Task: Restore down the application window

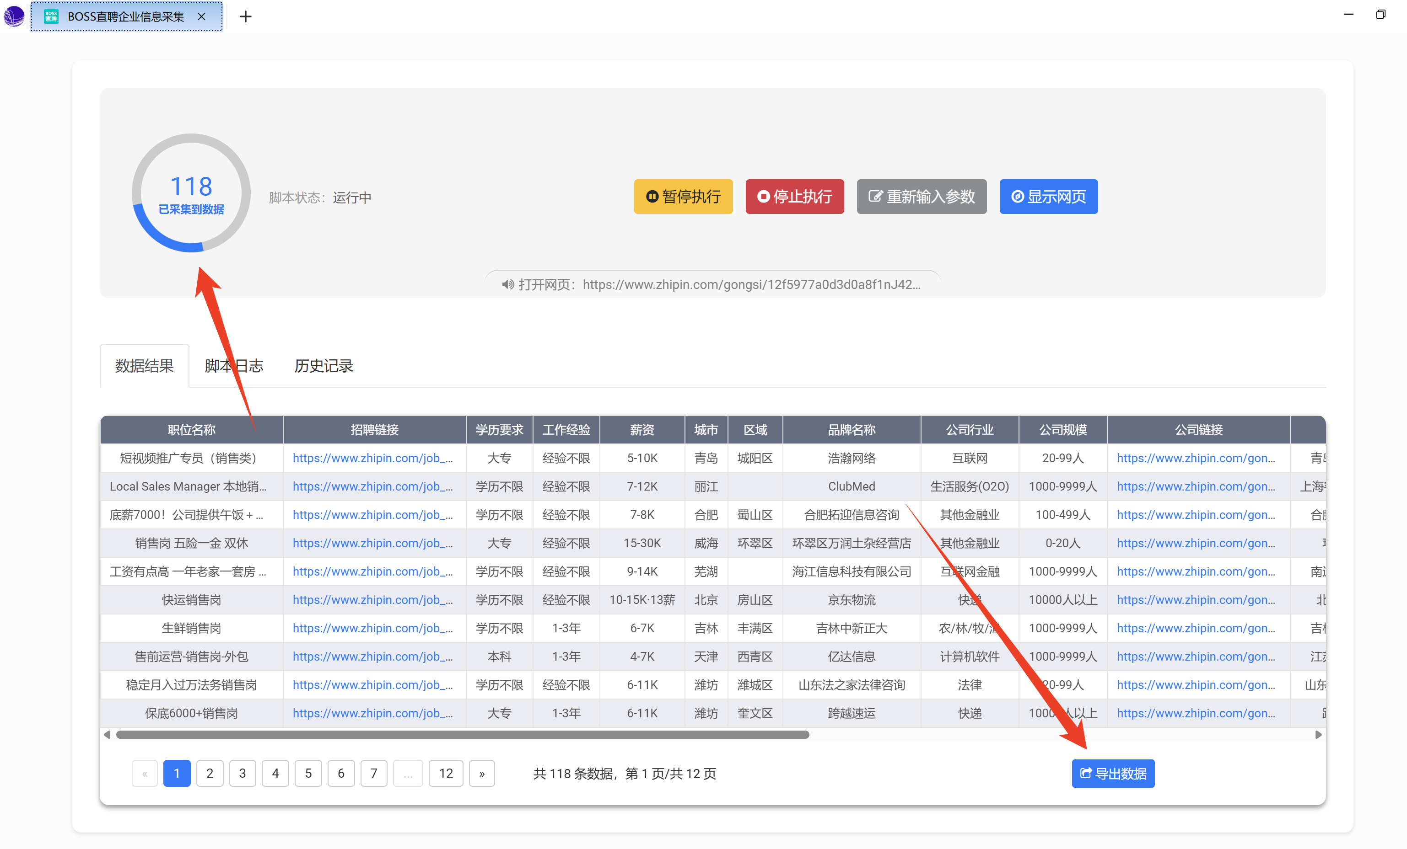Action: pyautogui.click(x=1381, y=14)
